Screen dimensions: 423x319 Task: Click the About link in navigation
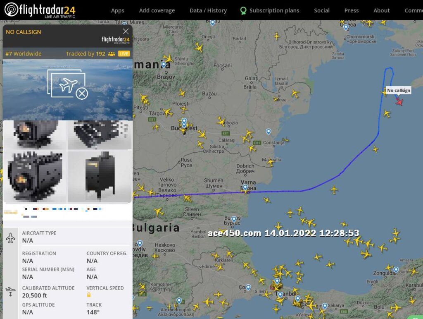[x=381, y=10]
